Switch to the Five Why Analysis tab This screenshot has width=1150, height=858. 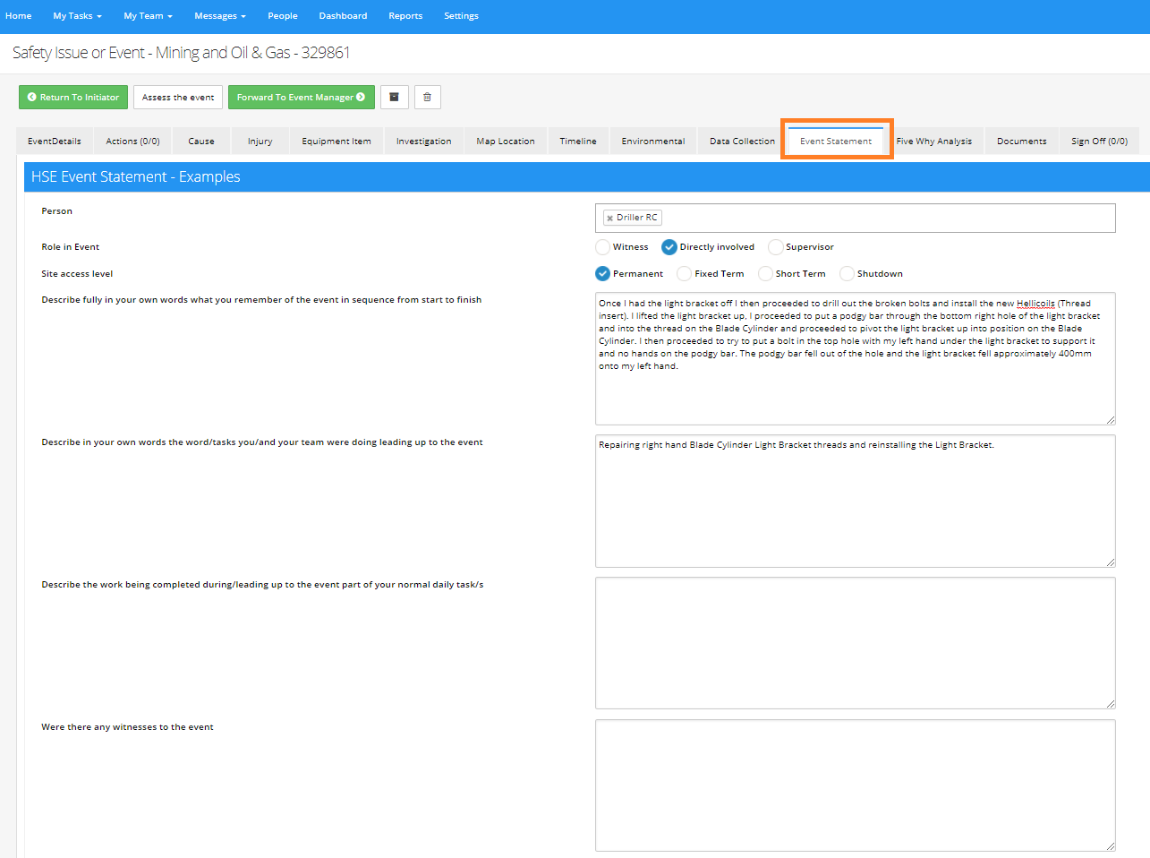[934, 141]
